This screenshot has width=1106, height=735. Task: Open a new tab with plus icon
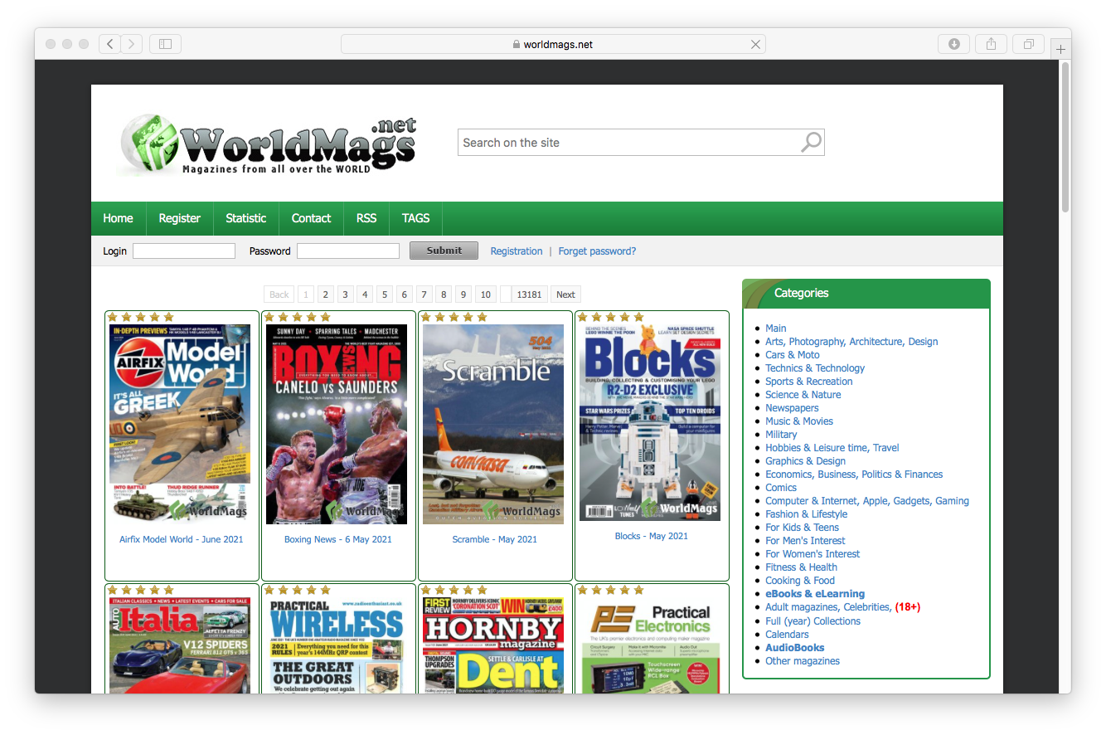point(1060,50)
